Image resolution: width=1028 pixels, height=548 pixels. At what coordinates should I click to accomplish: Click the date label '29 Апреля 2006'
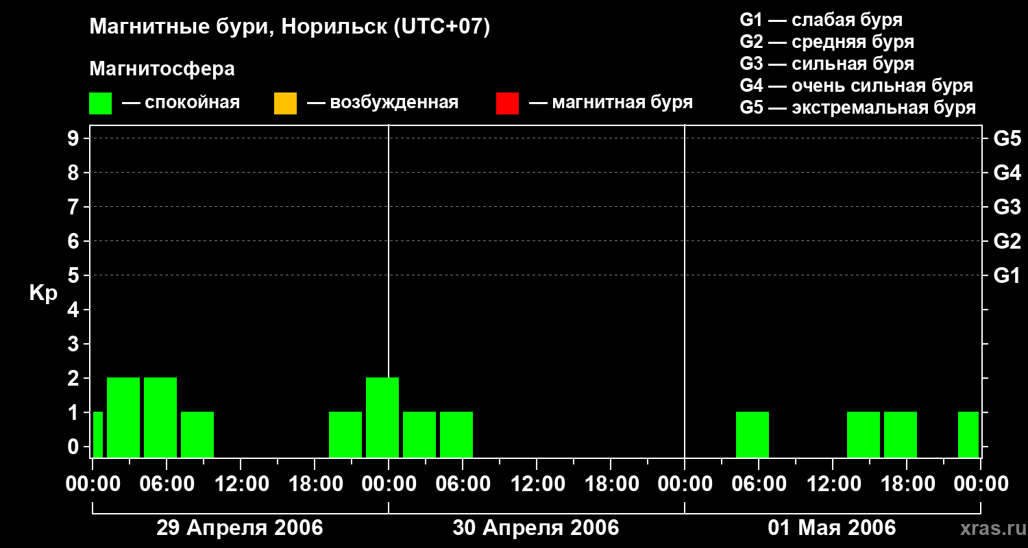coord(240,527)
